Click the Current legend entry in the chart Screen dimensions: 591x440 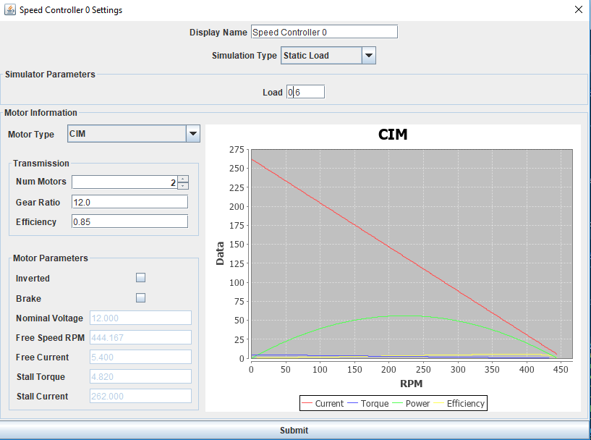323,403
